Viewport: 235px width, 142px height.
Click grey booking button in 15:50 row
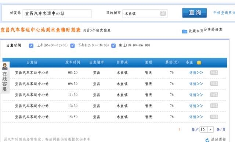(x=214, y=117)
